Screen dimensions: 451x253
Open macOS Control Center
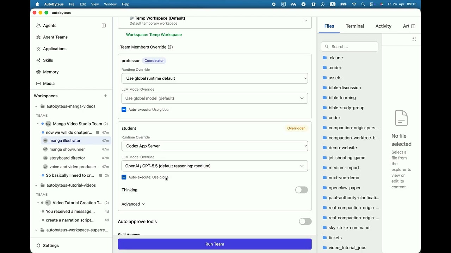(371, 4)
